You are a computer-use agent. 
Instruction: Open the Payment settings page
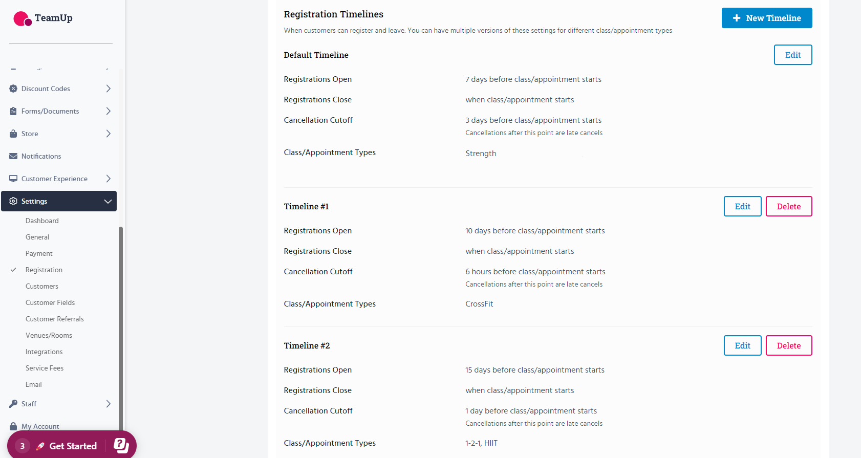tap(39, 253)
